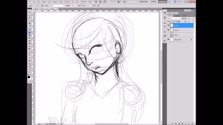Viewport: 223px width, 125px height.
Task: Open Masks panel icon in dock
Action: (x=165, y=36)
